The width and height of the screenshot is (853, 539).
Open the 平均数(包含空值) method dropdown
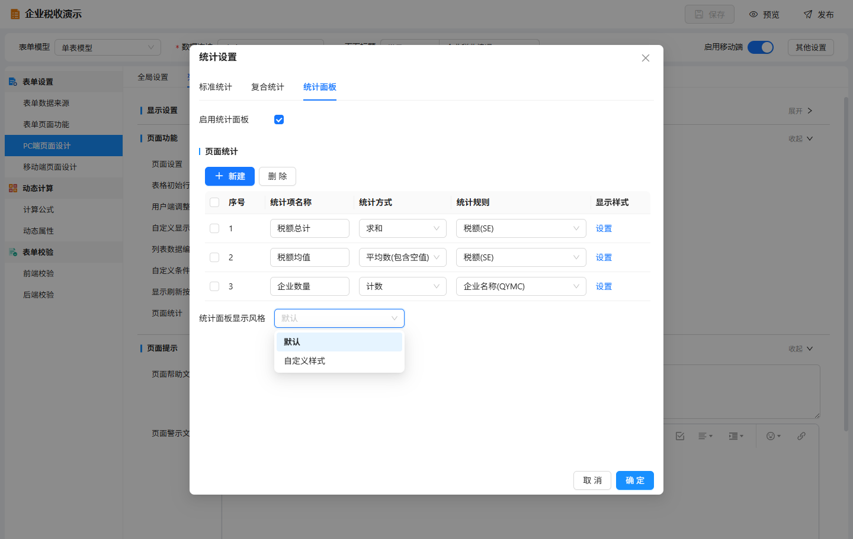pos(403,257)
